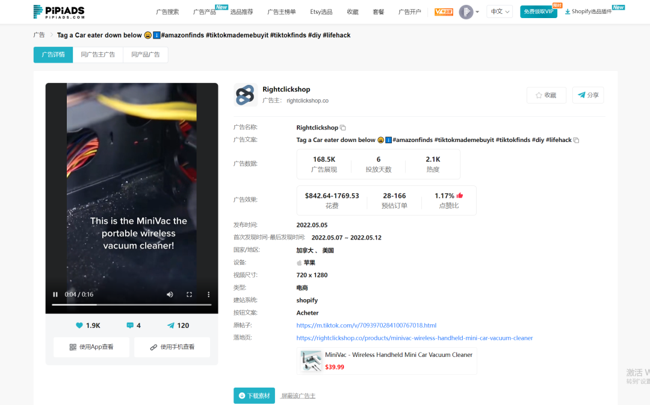Click the 28-166 estimated orders value
The image size is (650, 405).
(394, 196)
